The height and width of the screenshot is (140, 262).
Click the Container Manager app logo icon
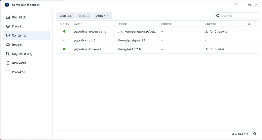(x=7, y=5)
